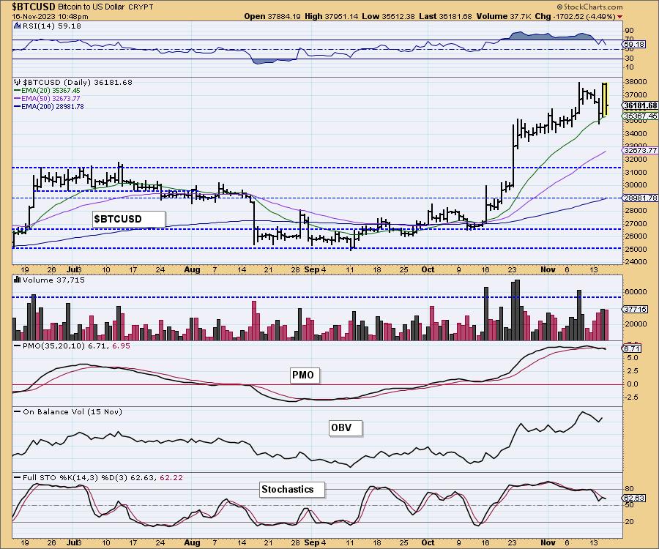The width and height of the screenshot is (659, 549).
Task: Click the PMO annotation label box
Action: (305, 375)
